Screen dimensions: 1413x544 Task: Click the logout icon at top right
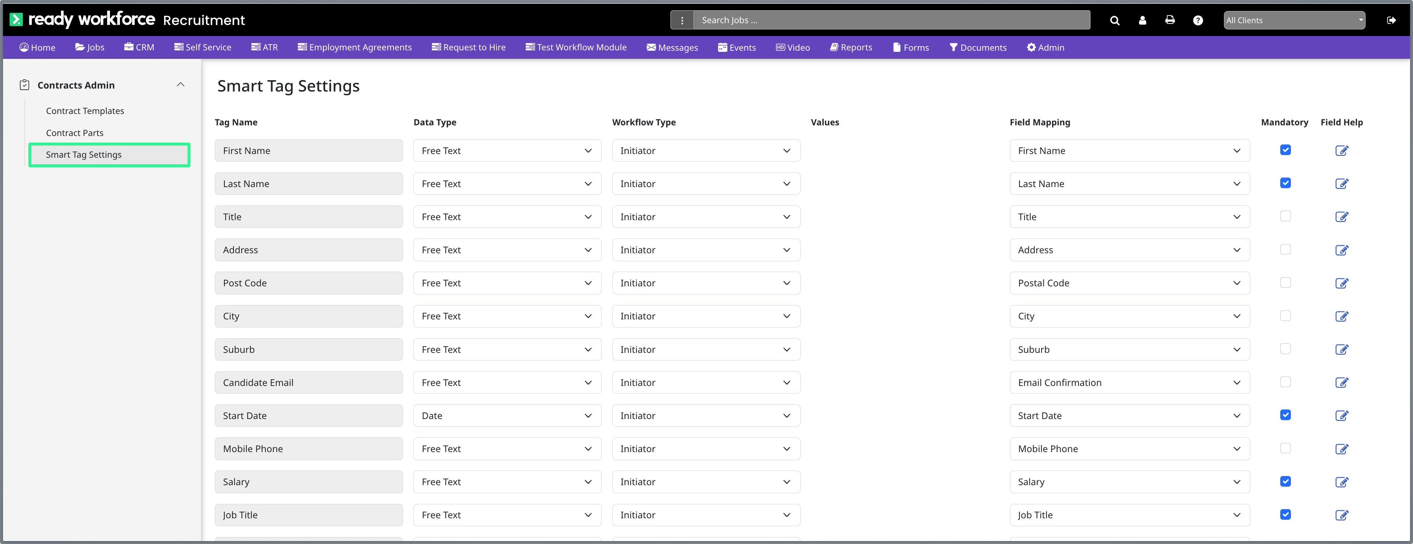1391,20
